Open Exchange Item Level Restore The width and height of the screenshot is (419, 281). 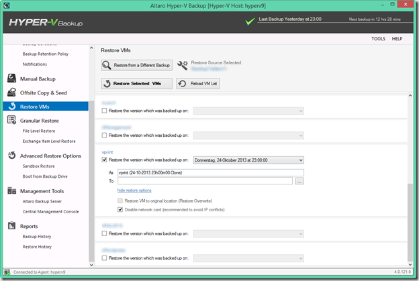[x=49, y=141]
